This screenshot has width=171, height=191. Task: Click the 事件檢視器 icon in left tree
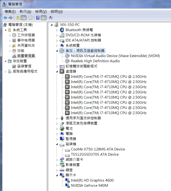[14, 40]
